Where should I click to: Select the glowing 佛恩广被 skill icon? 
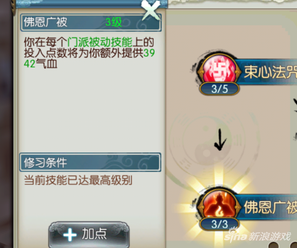(x=220, y=205)
